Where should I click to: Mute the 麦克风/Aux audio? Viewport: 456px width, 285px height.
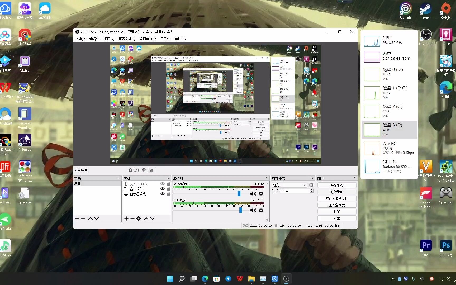tap(253, 194)
